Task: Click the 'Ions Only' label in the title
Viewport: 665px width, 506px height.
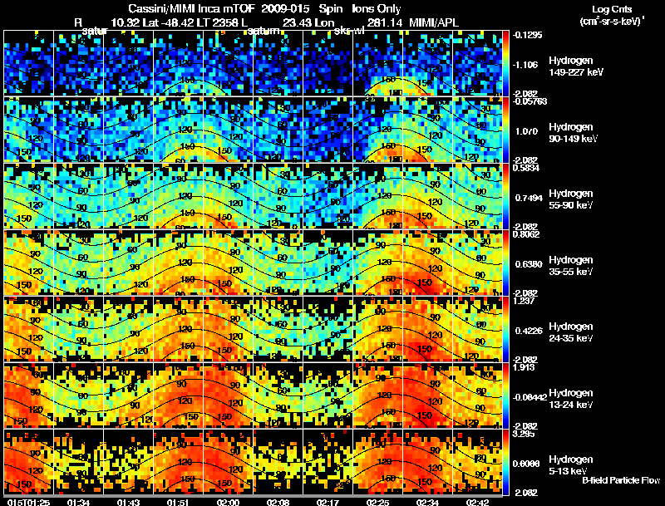Action: [x=377, y=9]
